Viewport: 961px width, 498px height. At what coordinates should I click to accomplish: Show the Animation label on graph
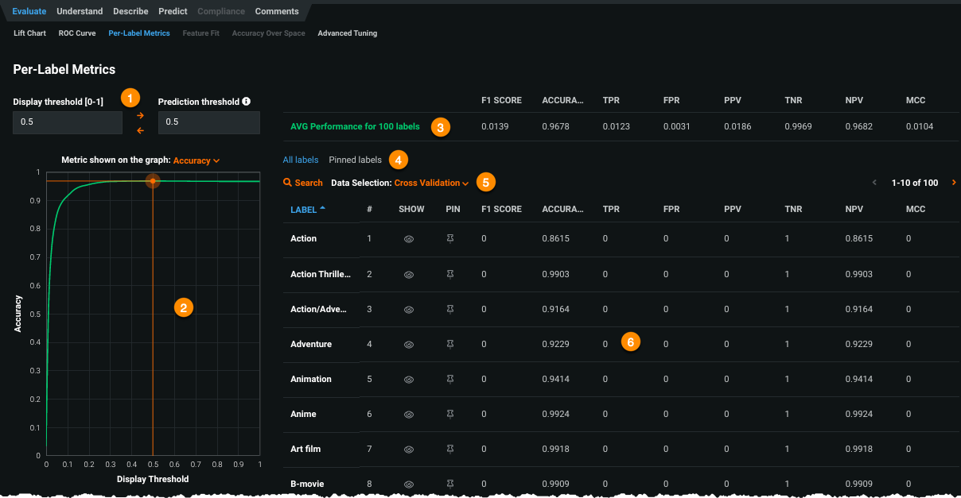(409, 380)
